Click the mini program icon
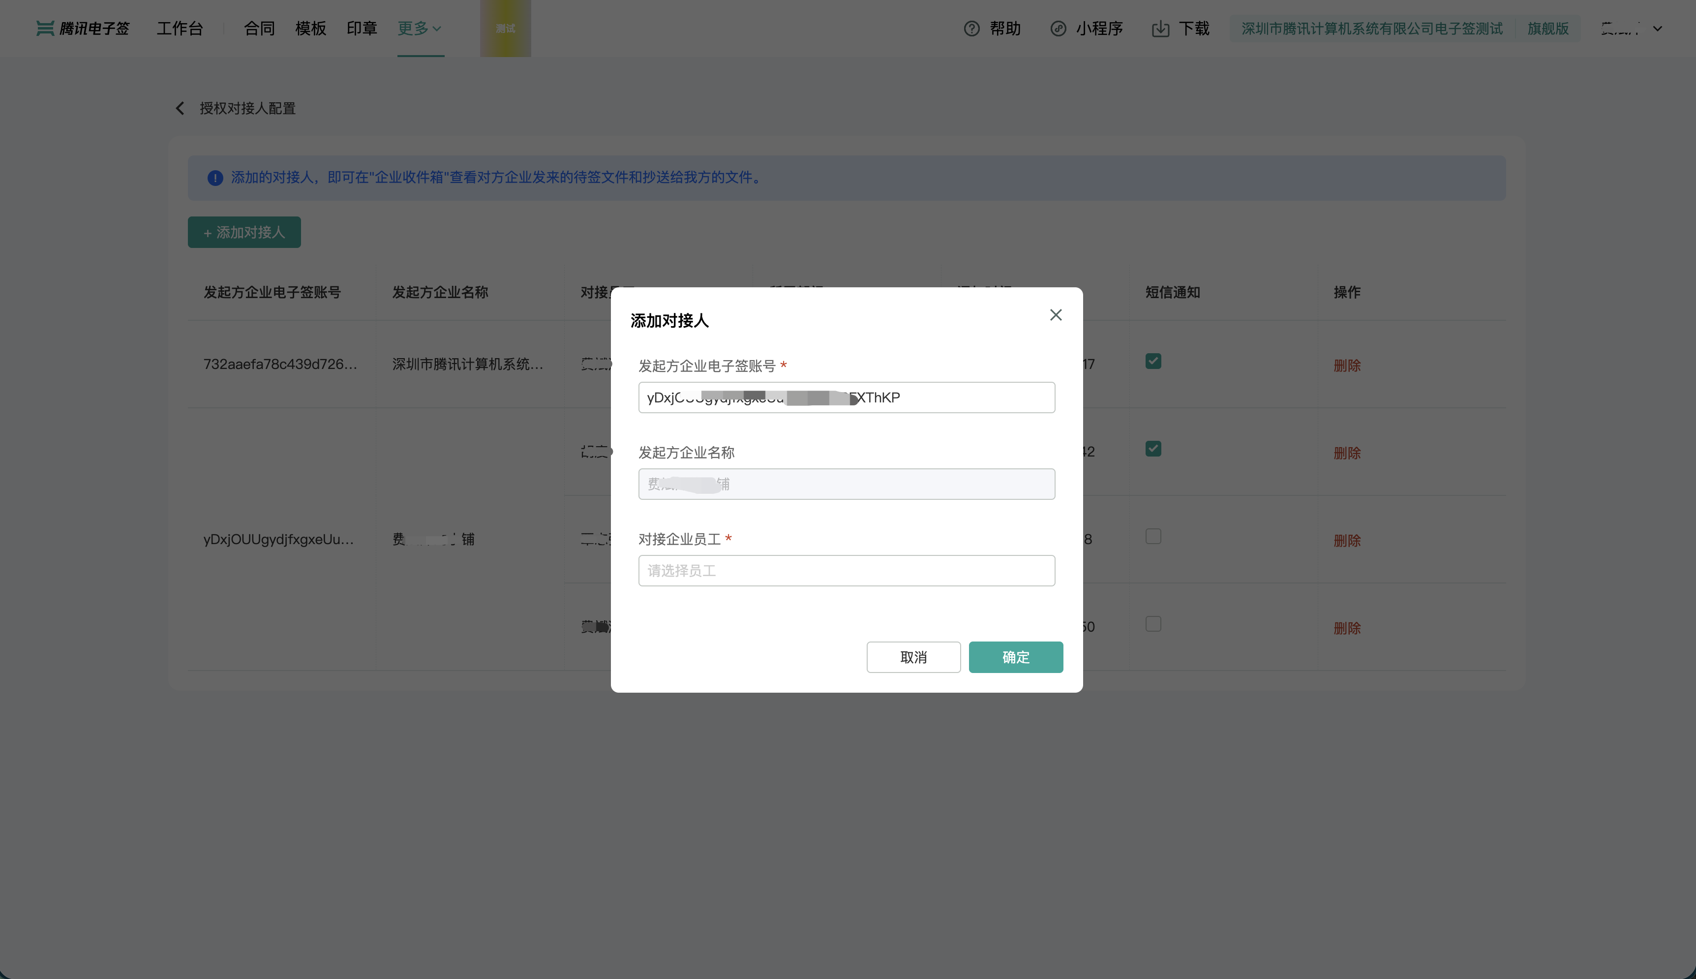 (1058, 28)
